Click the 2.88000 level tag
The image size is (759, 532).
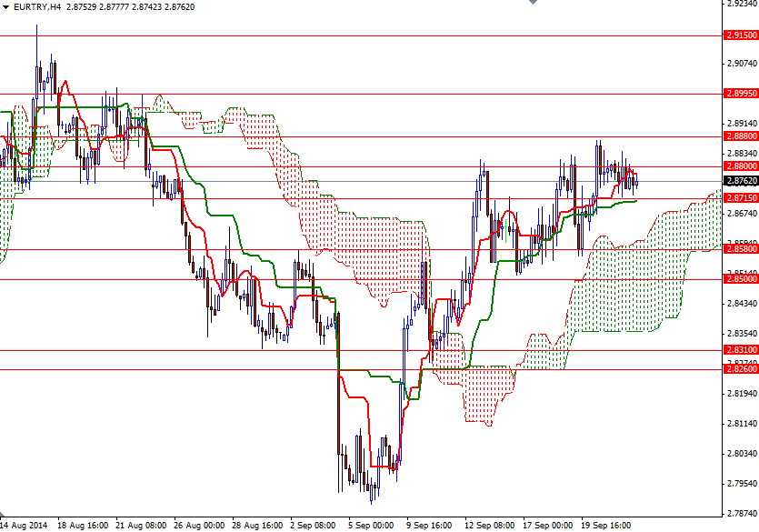coord(738,167)
